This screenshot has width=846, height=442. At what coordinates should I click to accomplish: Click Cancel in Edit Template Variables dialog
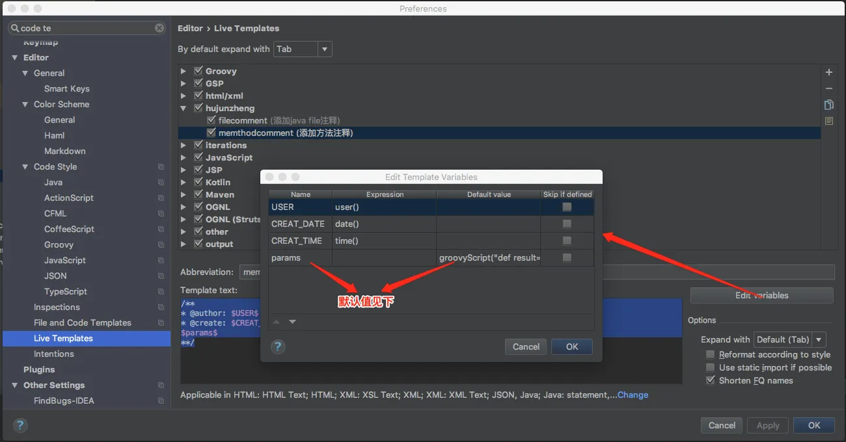(x=526, y=346)
